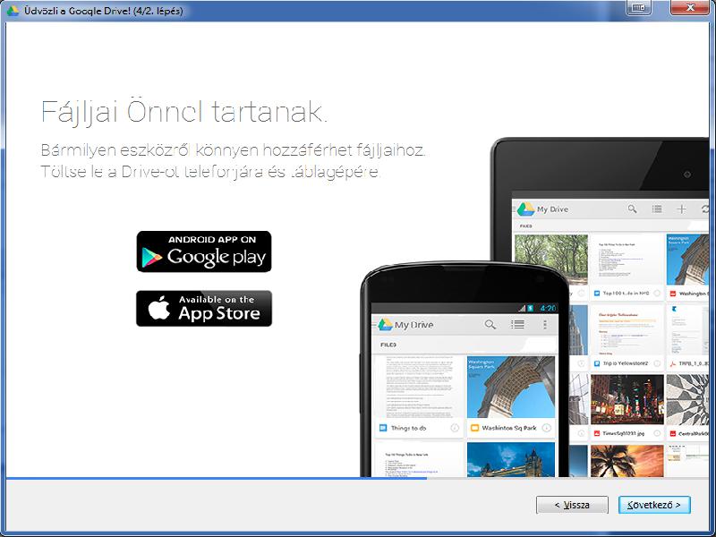Click the Things to do document thumbnail on phone
Image resolution: width=716 pixels, height=537 pixels.
(420, 388)
